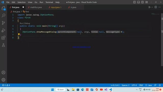This screenshot has width=163, height=92.
Task: Place cursor on JOptionPane import in line 1
Action: coord(46,15)
